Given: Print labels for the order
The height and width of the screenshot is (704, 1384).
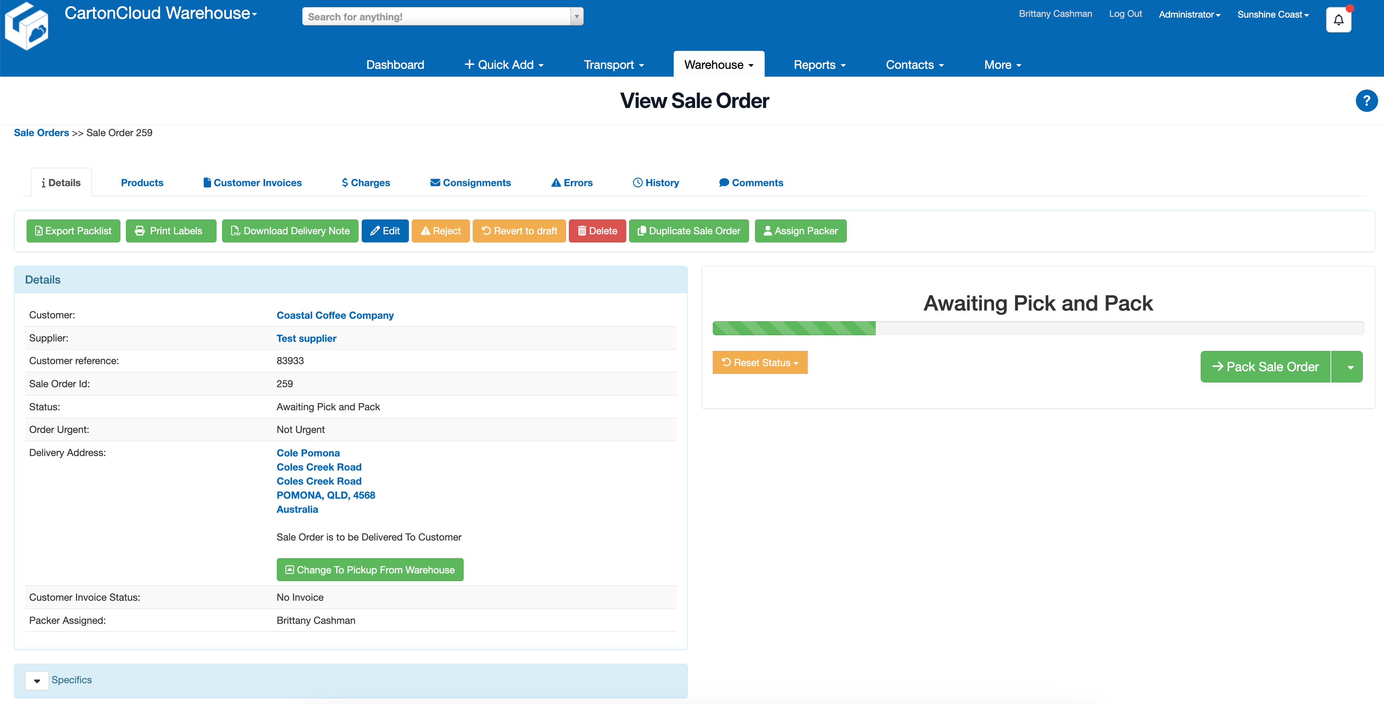Looking at the screenshot, I should tap(171, 230).
